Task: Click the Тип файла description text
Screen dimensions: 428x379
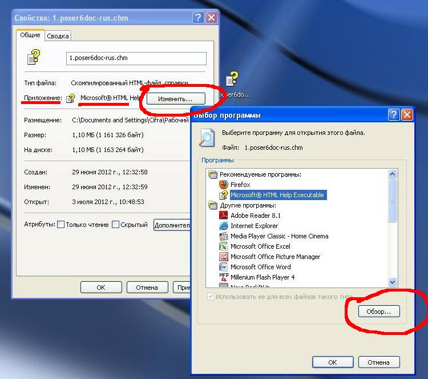Action: point(130,83)
